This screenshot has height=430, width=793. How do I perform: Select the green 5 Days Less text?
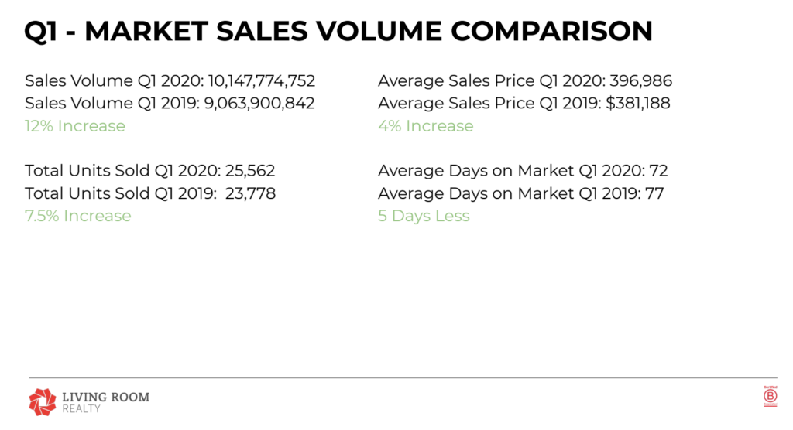424,216
